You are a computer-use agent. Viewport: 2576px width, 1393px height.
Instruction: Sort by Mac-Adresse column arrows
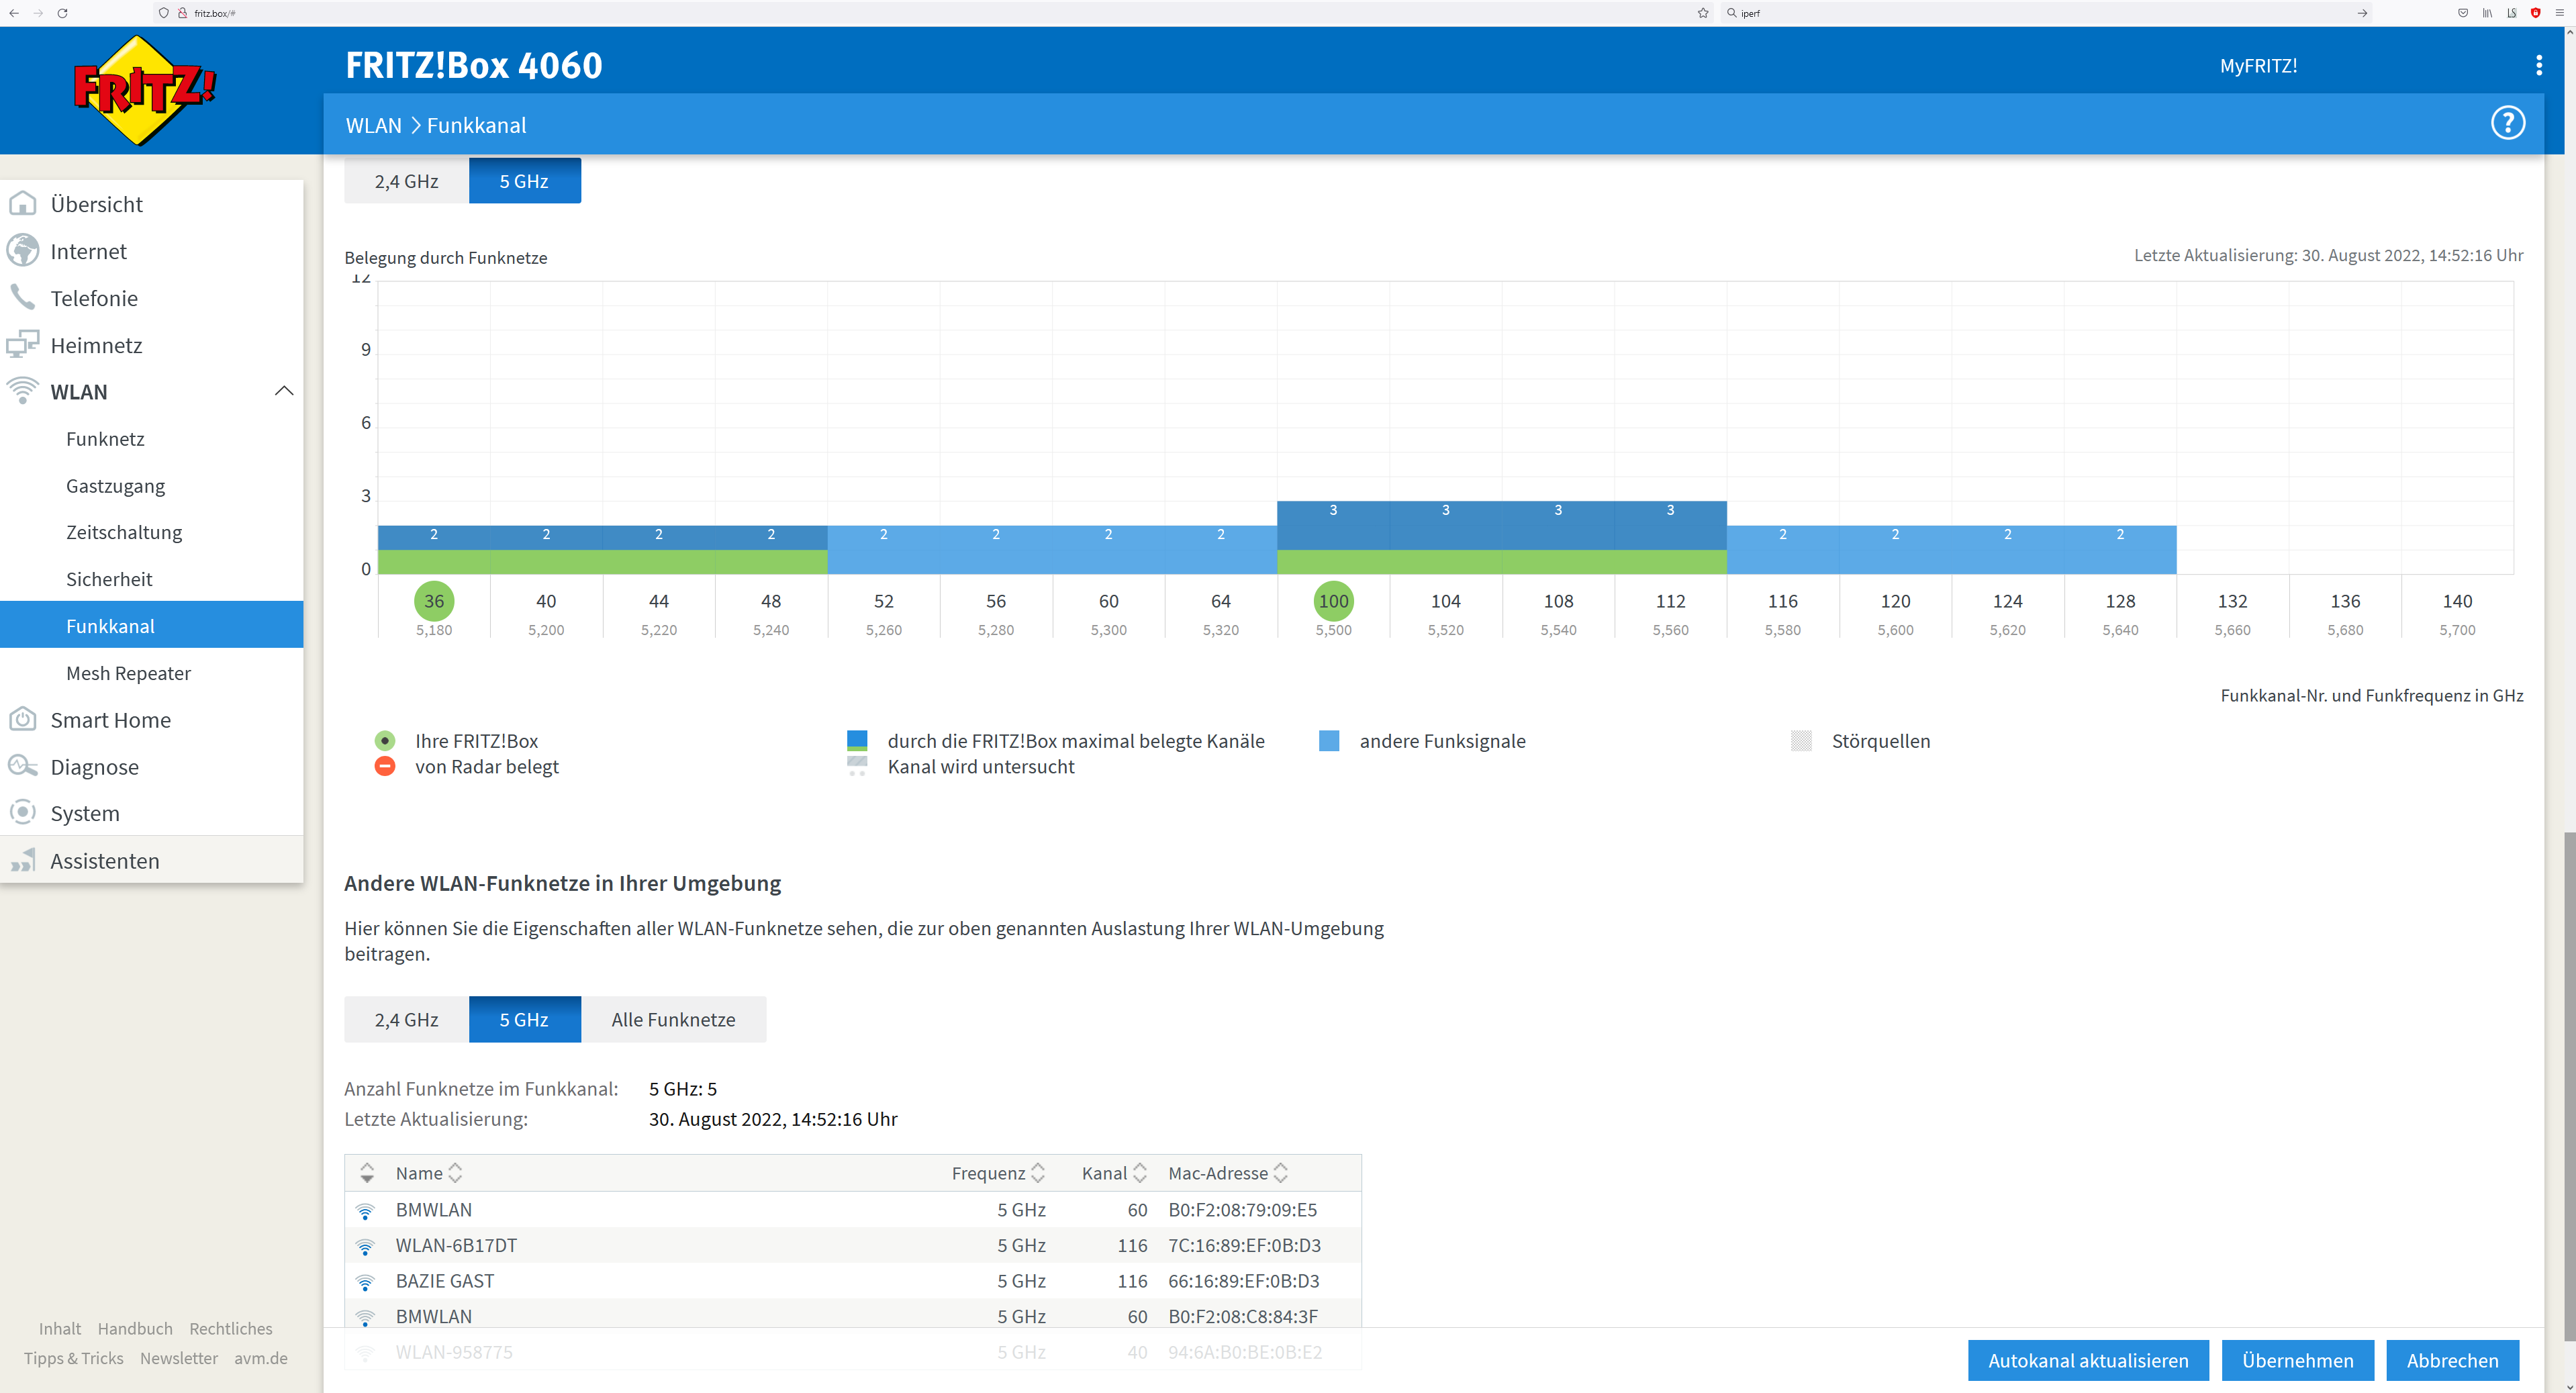[1280, 1173]
